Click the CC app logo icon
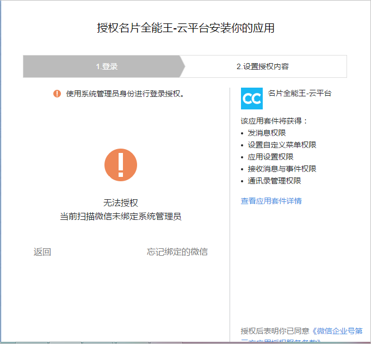The height and width of the screenshot is (344, 371). pyautogui.click(x=251, y=99)
